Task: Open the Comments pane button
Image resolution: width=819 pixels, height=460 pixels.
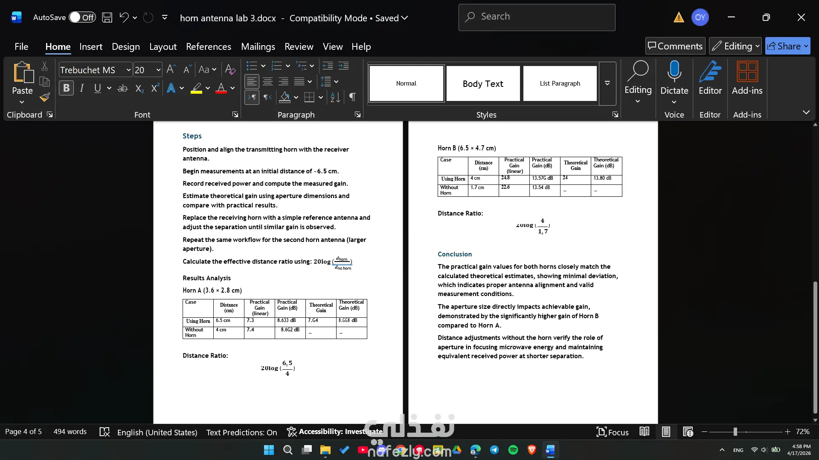Action: coord(675,46)
